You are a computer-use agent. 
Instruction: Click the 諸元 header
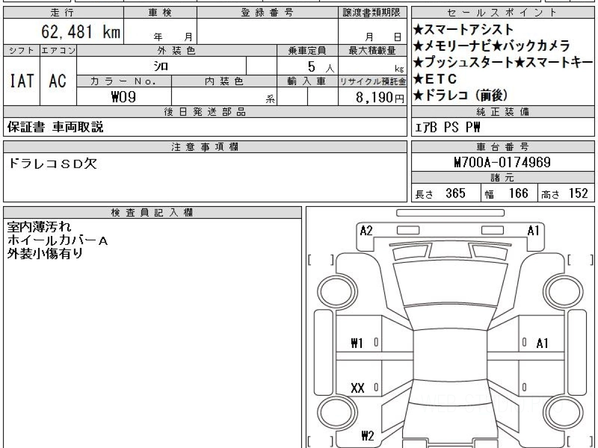click(503, 178)
